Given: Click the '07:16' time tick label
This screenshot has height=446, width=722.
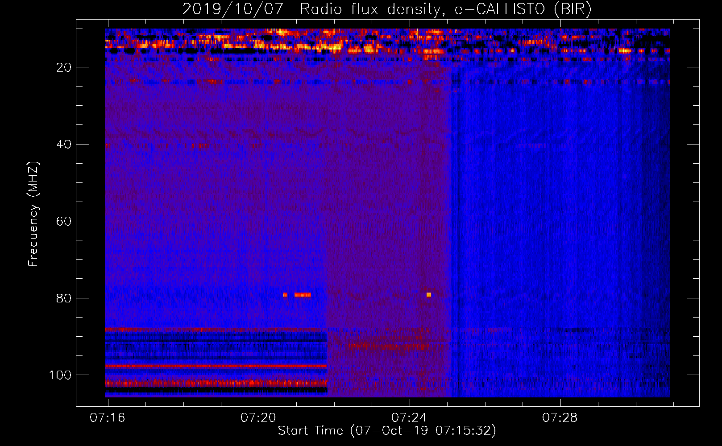Looking at the screenshot, I should pyautogui.click(x=108, y=418).
